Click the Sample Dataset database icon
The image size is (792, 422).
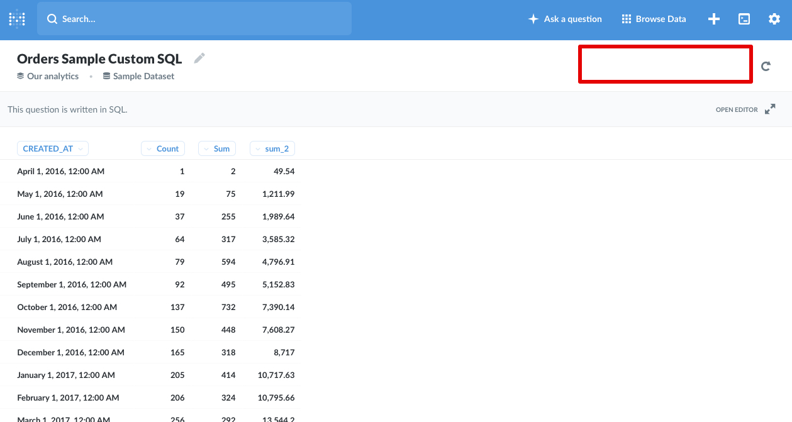pos(107,75)
